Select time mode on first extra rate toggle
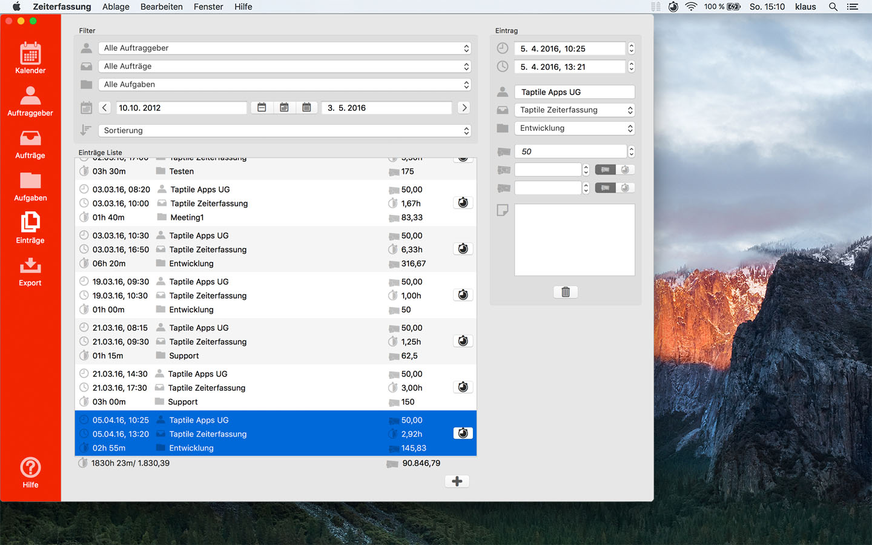 [x=625, y=170]
